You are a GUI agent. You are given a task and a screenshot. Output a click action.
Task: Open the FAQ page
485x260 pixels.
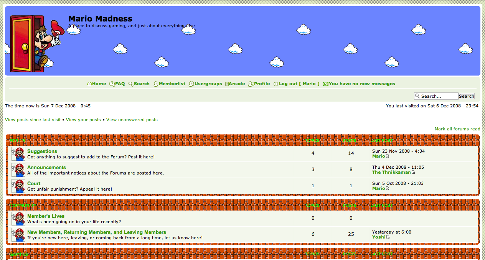120,84
